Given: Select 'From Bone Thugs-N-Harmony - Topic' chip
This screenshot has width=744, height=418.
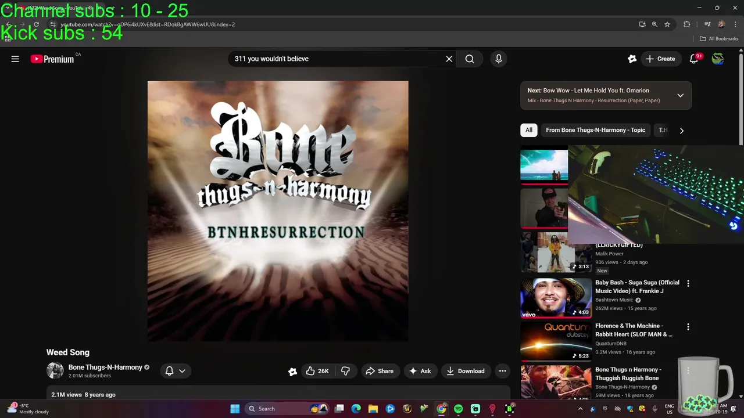Looking at the screenshot, I should click(x=595, y=130).
